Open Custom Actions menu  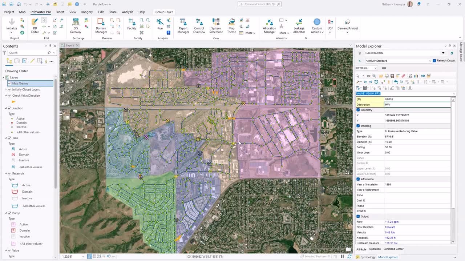coord(317,25)
